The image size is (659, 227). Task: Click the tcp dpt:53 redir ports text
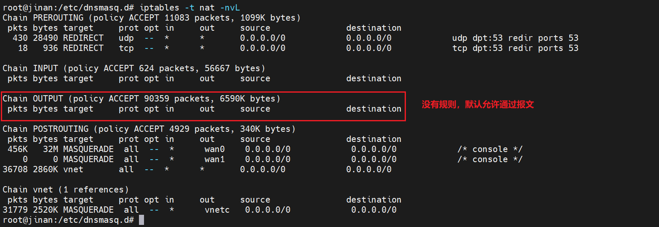coord(515,48)
